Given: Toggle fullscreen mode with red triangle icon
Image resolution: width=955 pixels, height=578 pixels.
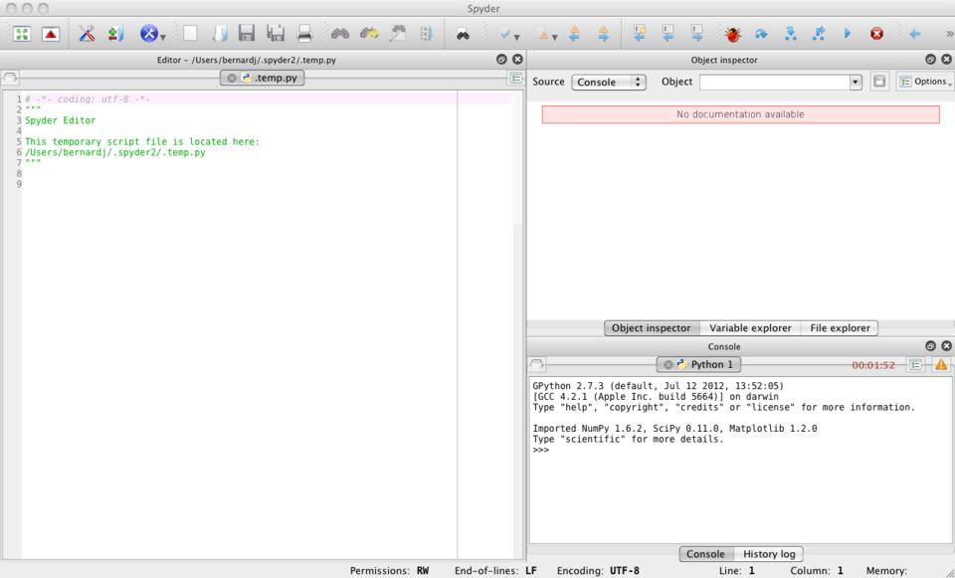Looking at the screenshot, I should pos(49,33).
